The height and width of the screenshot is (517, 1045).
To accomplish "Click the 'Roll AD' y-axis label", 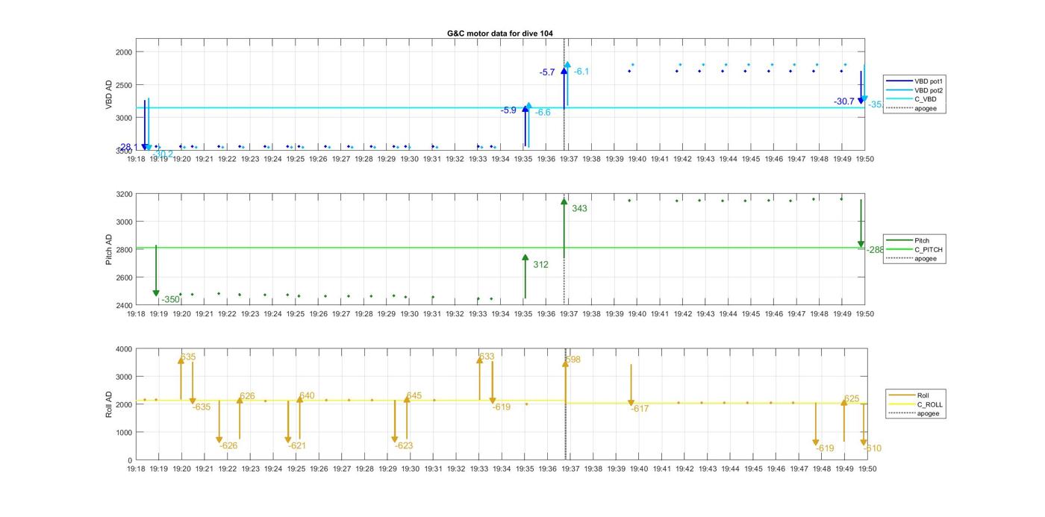I will pyautogui.click(x=109, y=404).
